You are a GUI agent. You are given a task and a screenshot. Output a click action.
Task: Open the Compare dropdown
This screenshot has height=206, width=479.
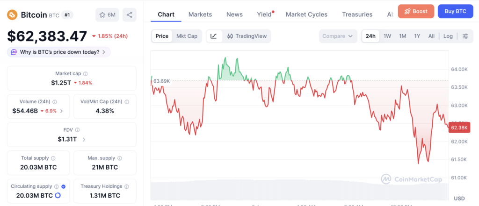[338, 36]
